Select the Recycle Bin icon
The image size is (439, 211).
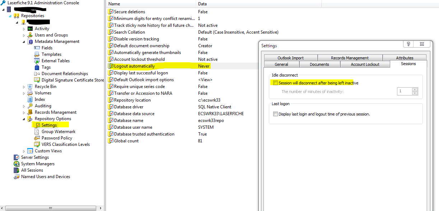(x=30, y=87)
